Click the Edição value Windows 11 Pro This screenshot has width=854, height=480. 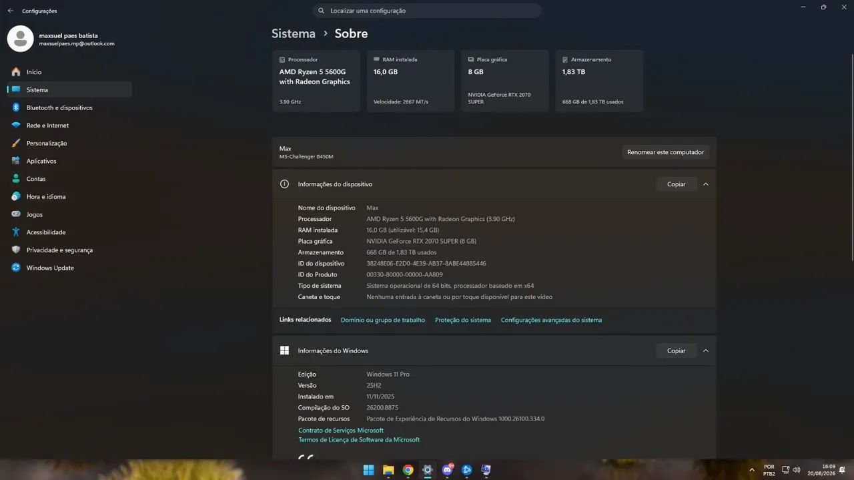tap(388, 375)
